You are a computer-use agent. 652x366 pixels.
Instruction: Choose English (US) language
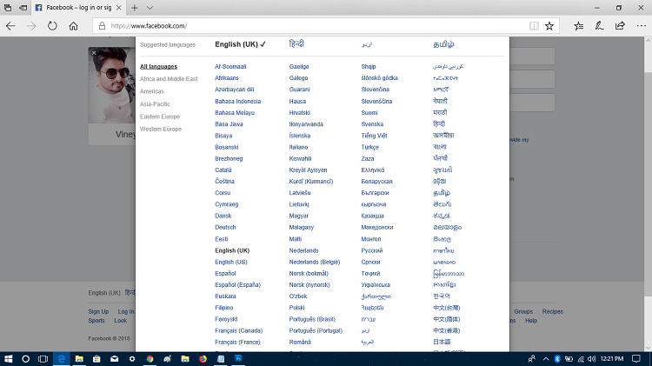pos(231,262)
